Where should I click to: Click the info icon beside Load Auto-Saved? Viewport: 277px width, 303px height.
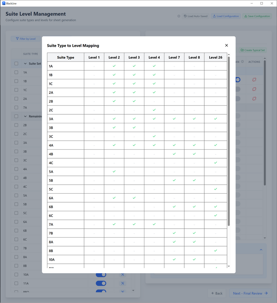coord(179,16)
